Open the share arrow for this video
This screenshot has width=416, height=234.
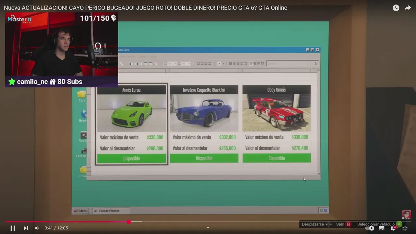pyautogui.click(x=408, y=8)
